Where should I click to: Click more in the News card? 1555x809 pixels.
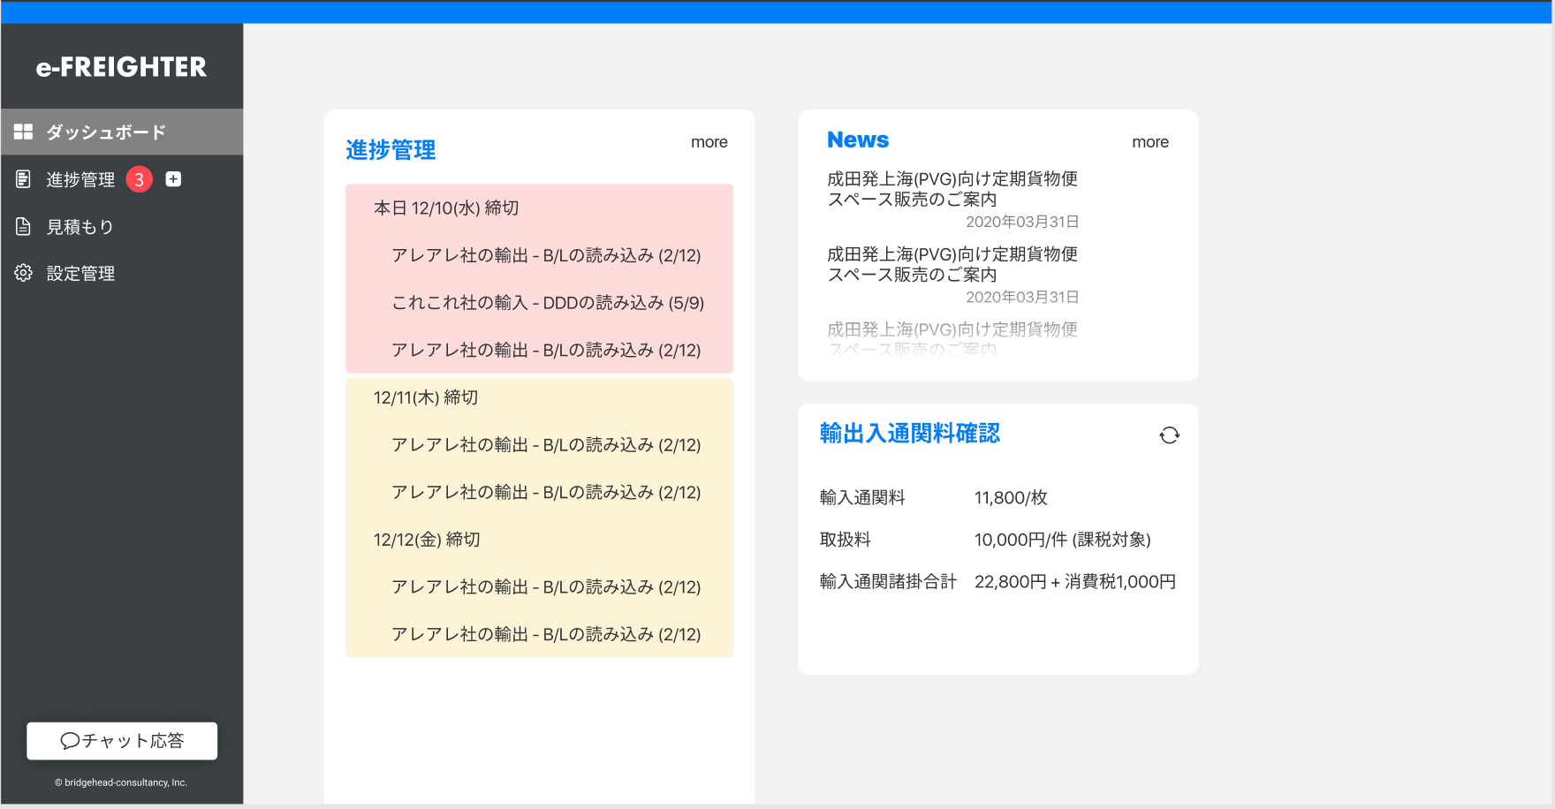point(1149,142)
